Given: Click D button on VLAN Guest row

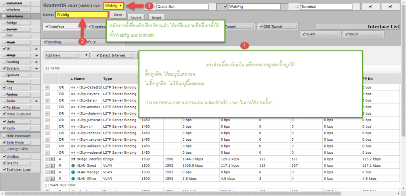Looking at the screenshot, I should 52,166.
